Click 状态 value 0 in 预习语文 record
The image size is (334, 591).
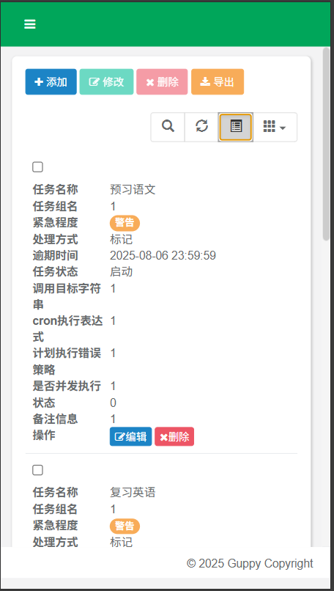pyautogui.click(x=113, y=403)
